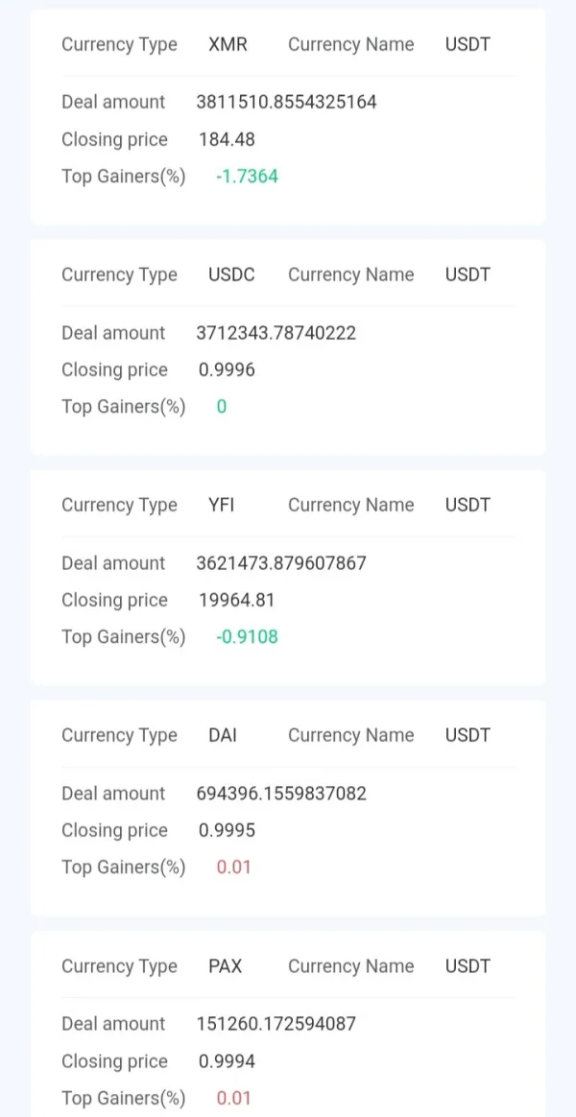The width and height of the screenshot is (576, 1117).
Task: Click the 0.9994 closing price
Action: point(227,1061)
